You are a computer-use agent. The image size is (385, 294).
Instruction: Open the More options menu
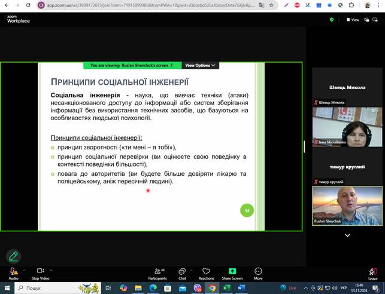click(x=258, y=271)
